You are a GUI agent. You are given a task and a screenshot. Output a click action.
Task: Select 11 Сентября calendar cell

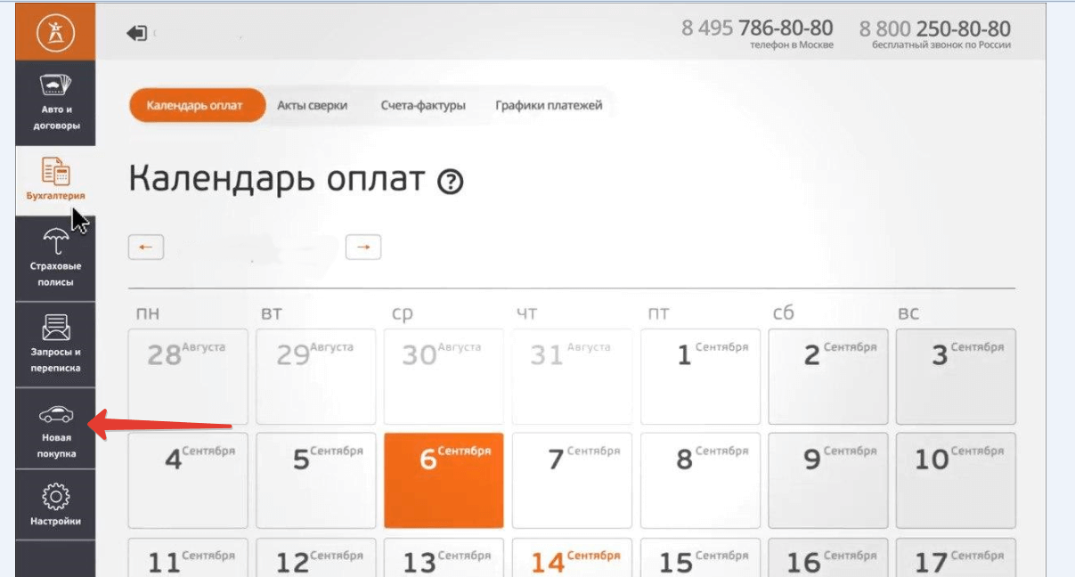coord(188,557)
